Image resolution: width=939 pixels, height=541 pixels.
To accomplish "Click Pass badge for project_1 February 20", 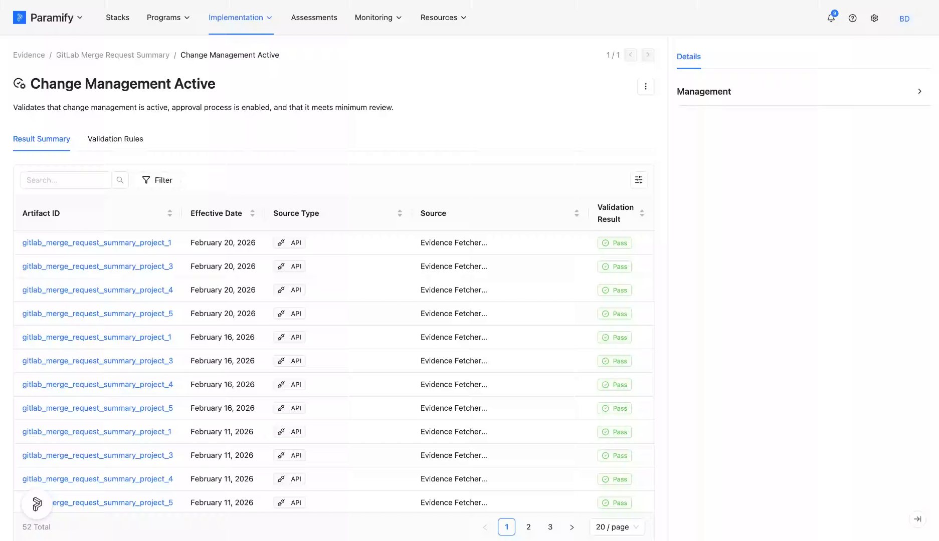I will 614,243.
